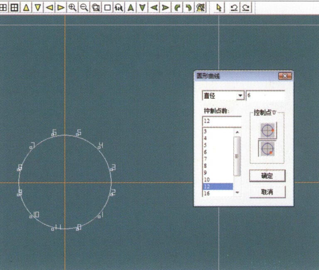Click the four-pane grid view icon

(14, 8)
